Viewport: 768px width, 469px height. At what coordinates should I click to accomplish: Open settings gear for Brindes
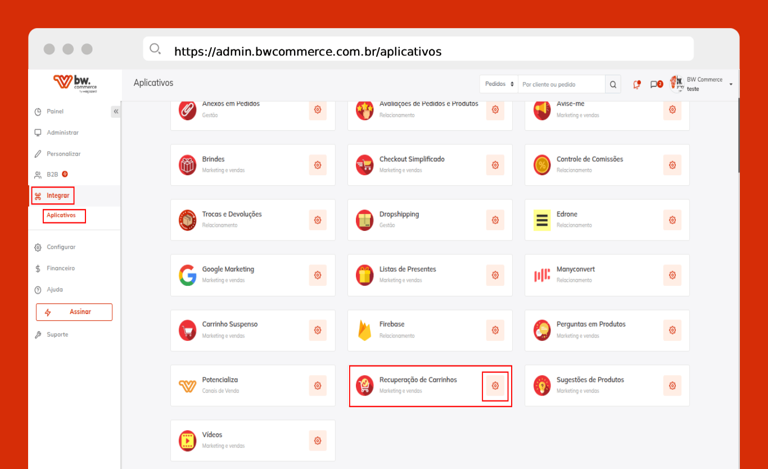coord(318,165)
